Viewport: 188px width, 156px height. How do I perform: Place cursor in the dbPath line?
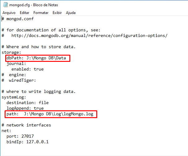pyautogui.click(x=36, y=58)
